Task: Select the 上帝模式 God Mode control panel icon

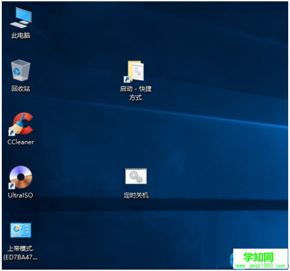Action: [21, 230]
